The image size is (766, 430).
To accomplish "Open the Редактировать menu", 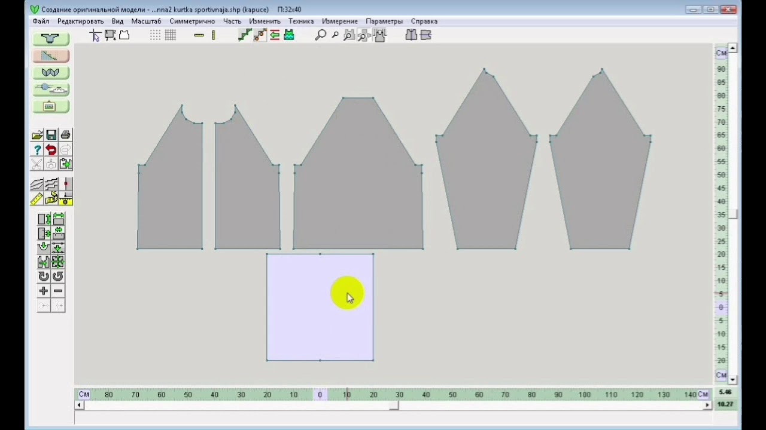I will (80, 21).
